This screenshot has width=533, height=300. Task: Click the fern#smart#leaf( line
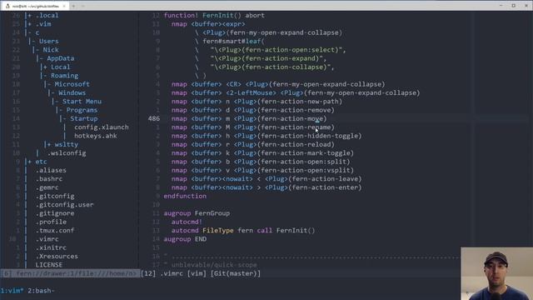tap(230, 41)
